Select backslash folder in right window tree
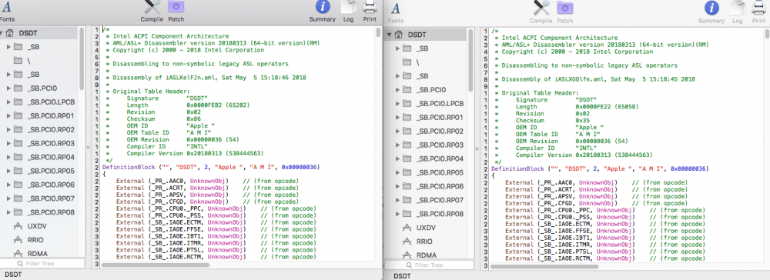 [x=407, y=62]
